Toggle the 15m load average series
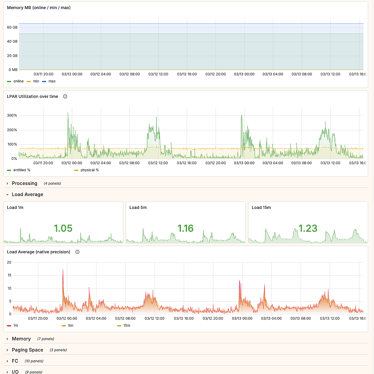This screenshot has height=374, width=374. point(127,325)
